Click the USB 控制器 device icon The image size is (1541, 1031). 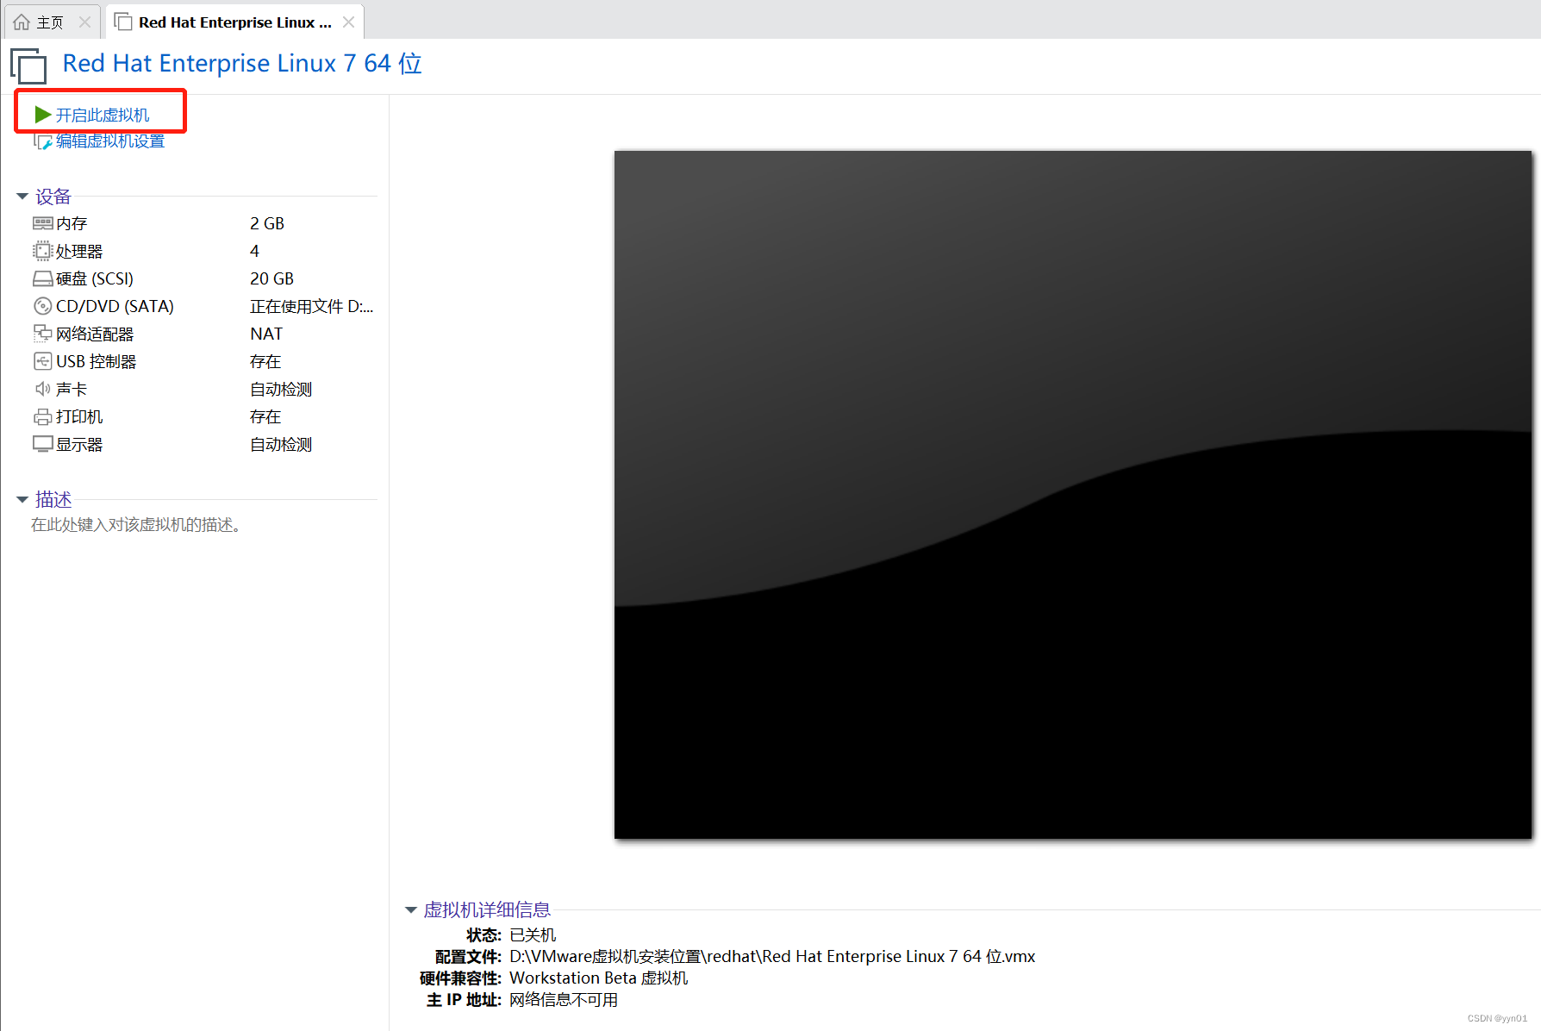pos(43,360)
